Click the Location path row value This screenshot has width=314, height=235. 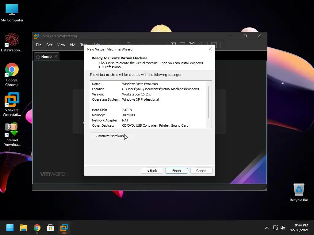tap(163, 89)
